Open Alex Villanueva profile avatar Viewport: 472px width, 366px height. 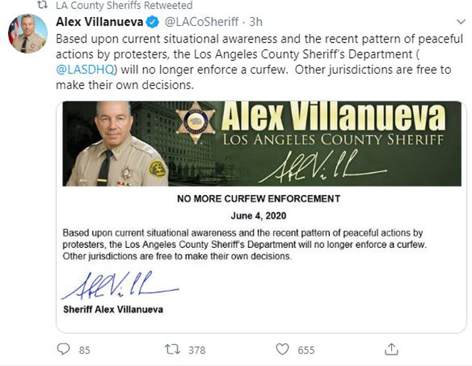28,34
